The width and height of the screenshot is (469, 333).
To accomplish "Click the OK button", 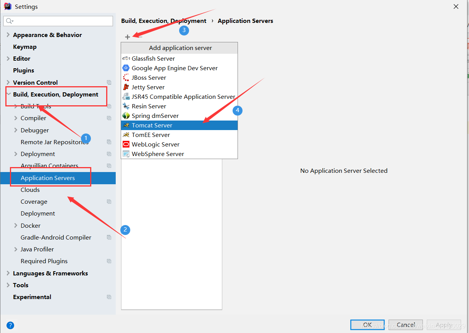I will (367, 325).
